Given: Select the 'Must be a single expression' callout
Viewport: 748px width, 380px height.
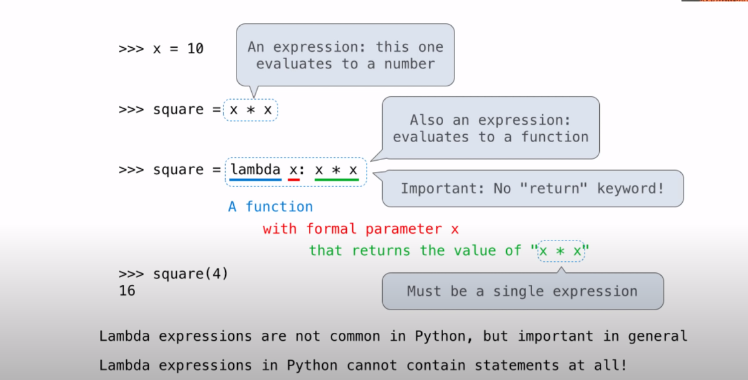Looking at the screenshot, I should [x=522, y=291].
